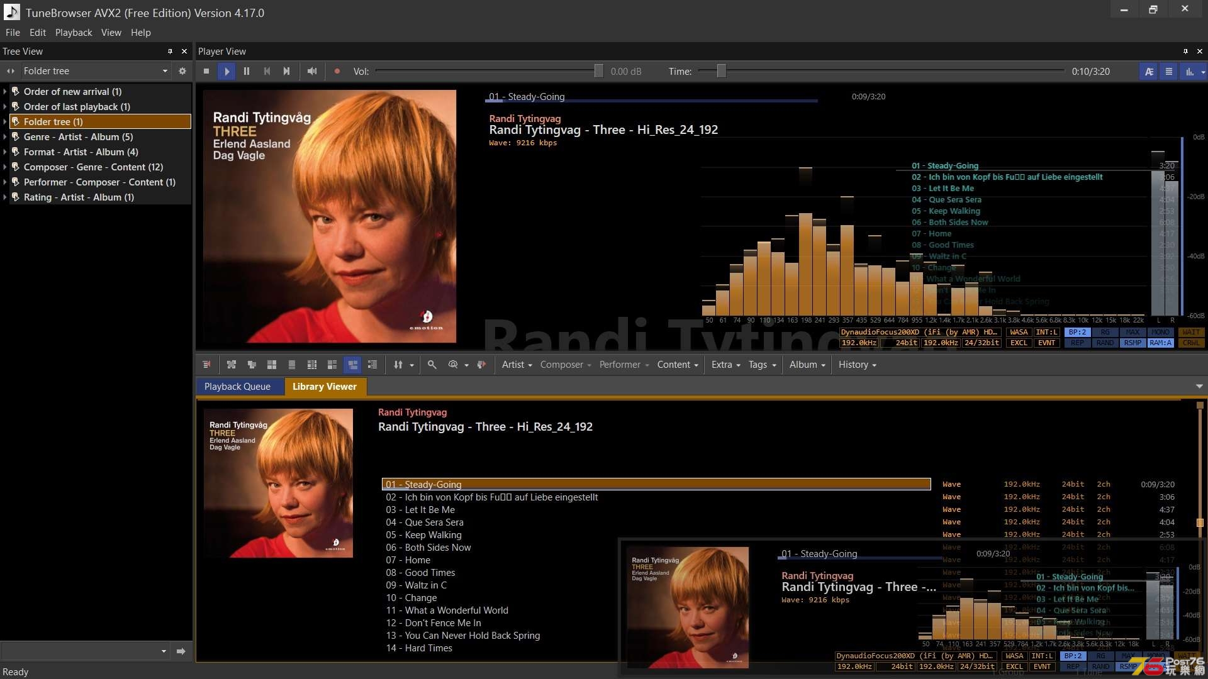Open the Artist dropdown
Viewport: 1208px width, 679px height.
pos(517,365)
